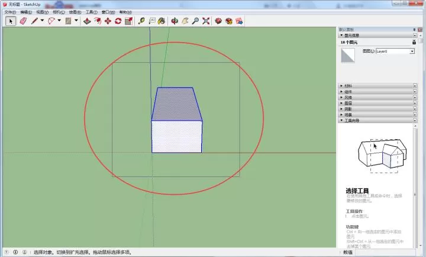Viewport: 426px width, 257px height.
Task: Select the arrow Select tool
Action: click(x=11, y=21)
